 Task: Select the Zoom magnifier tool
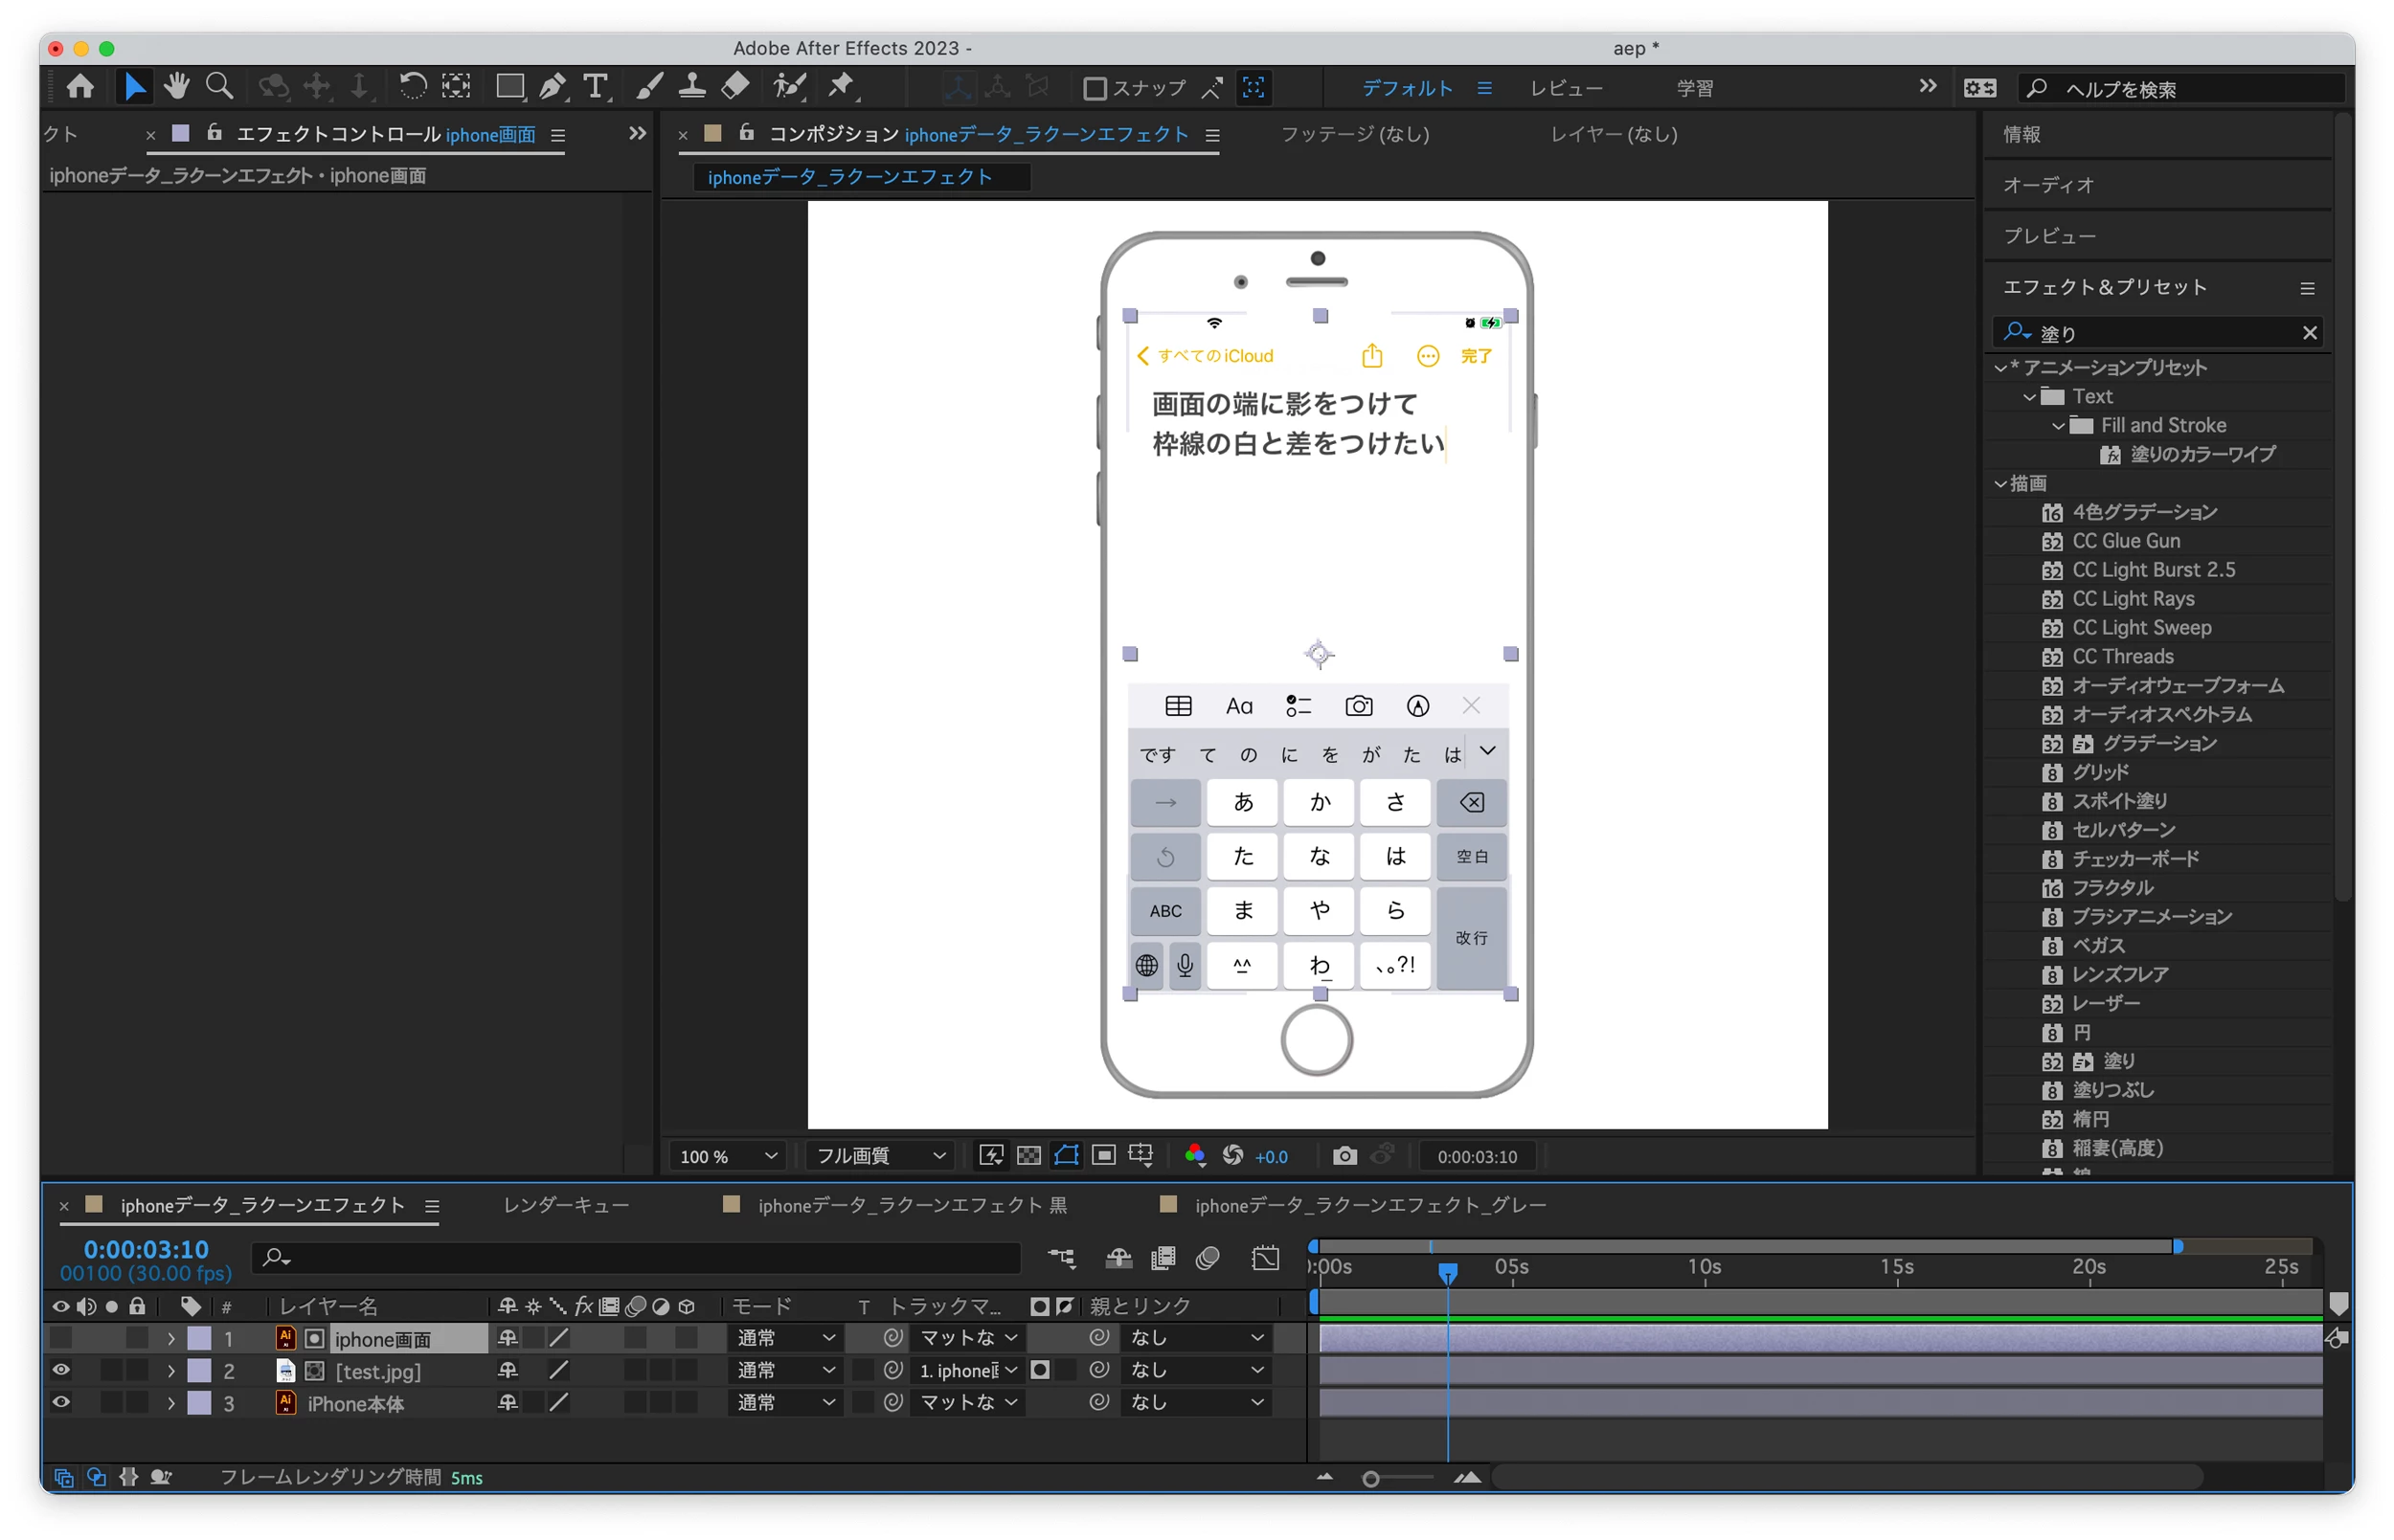[219, 87]
